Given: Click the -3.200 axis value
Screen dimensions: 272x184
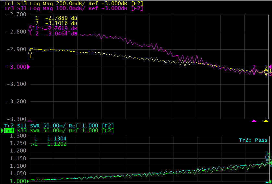Looking at the screenshot, I should (17, 101).
